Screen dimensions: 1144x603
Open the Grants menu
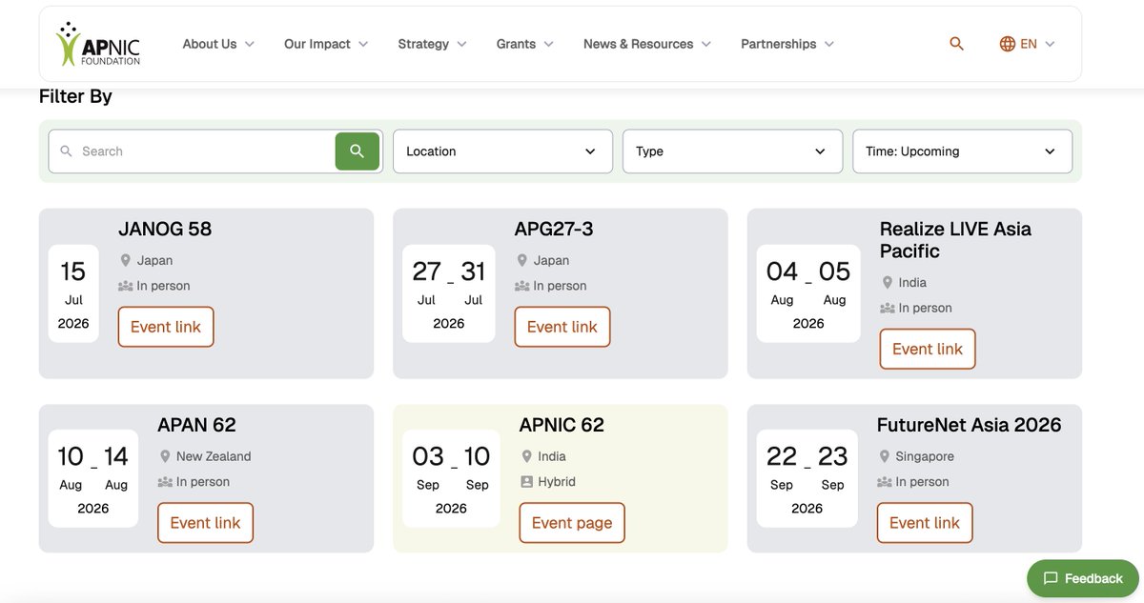[x=525, y=44]
